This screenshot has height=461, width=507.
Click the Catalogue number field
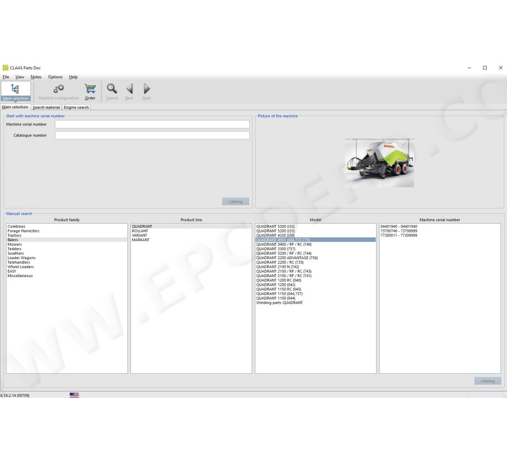pos(152,135)
